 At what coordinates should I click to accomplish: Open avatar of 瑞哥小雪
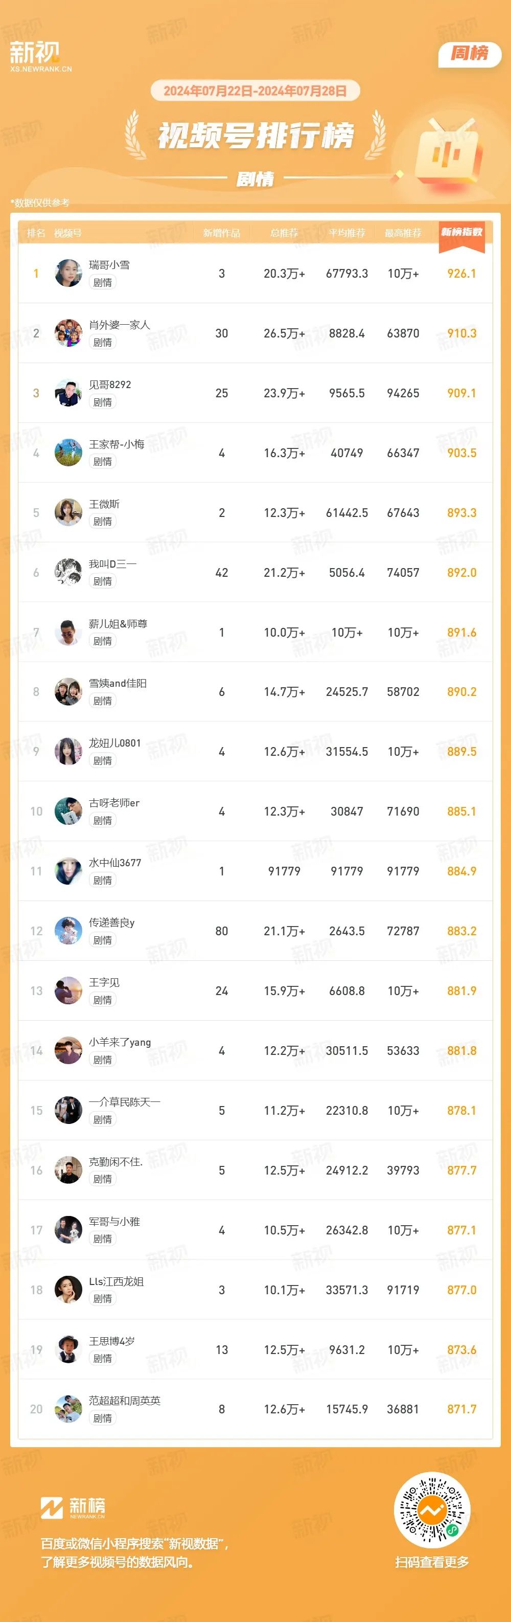tap(68, 273)
